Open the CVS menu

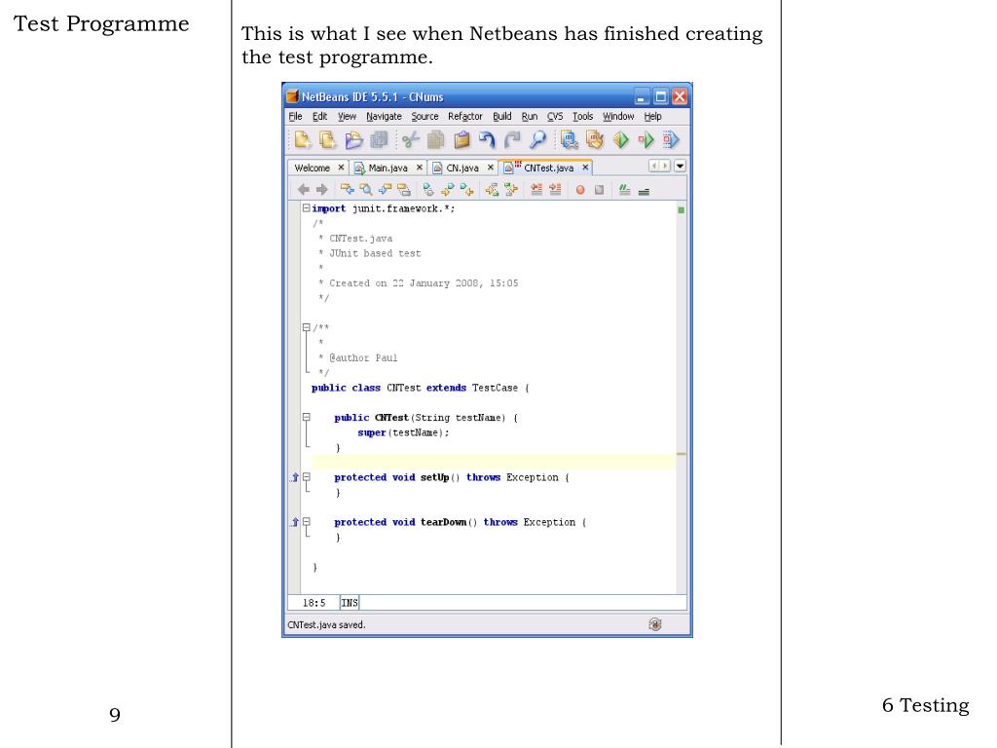[555, 117]
